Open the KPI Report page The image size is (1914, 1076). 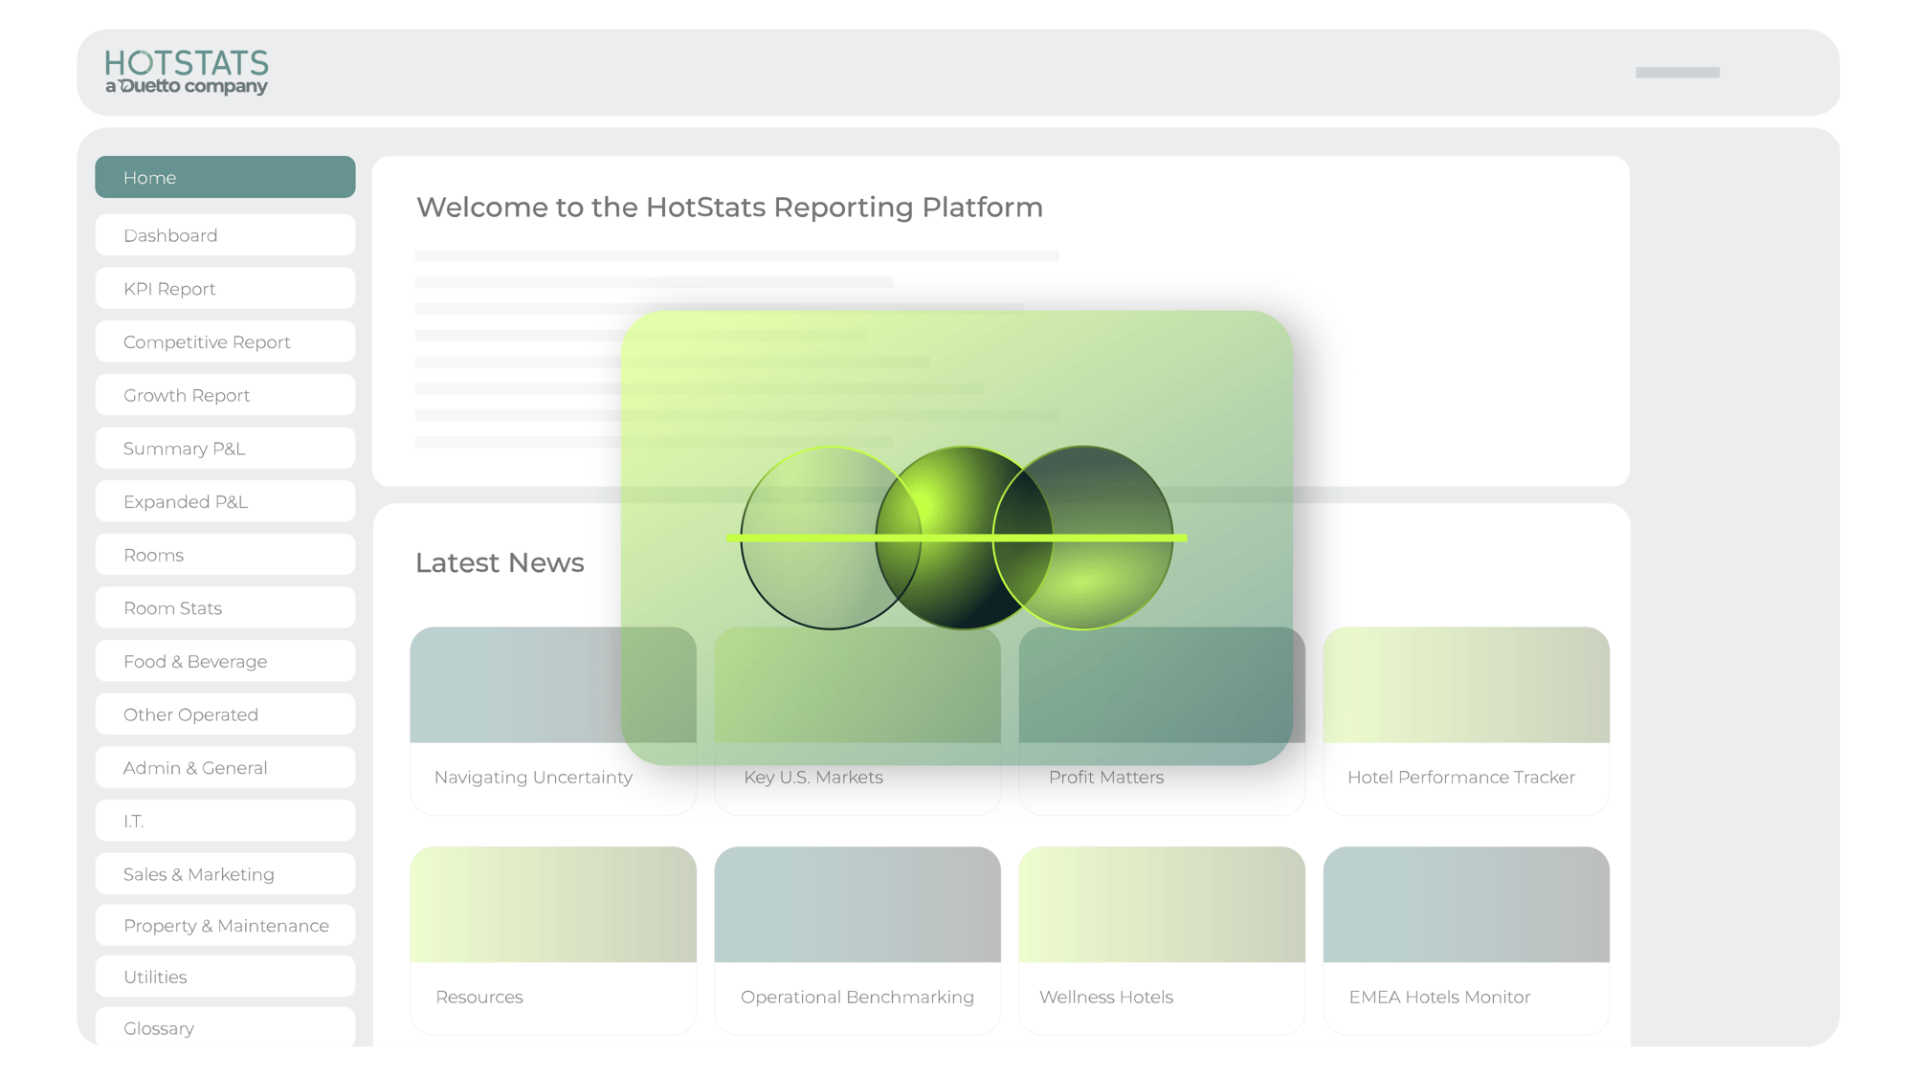pos(224,288)
